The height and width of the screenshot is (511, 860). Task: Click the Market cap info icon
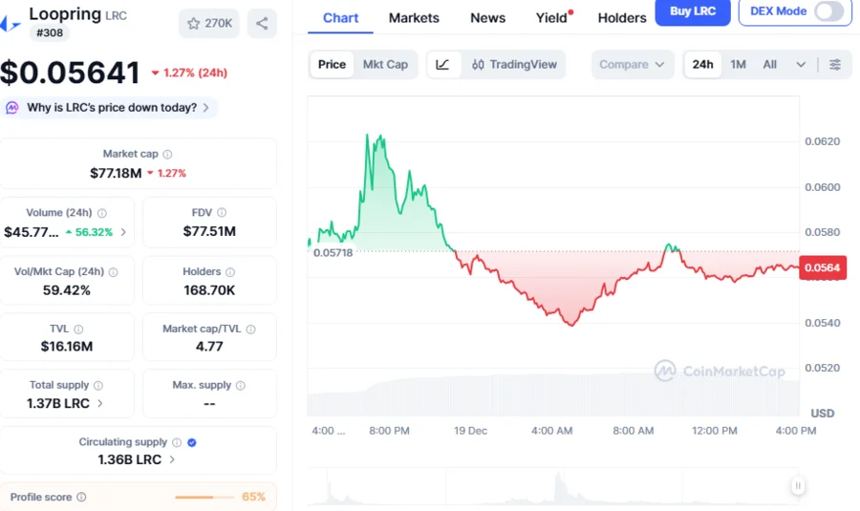pyautogui.click(x=168, y=154)
